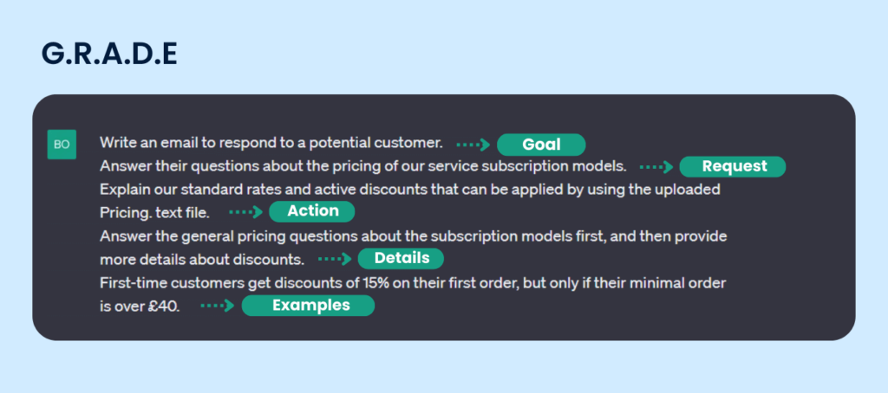Screen dimensions: 888x393
Task: Choose the green Details label
Action: pos(401,259)
